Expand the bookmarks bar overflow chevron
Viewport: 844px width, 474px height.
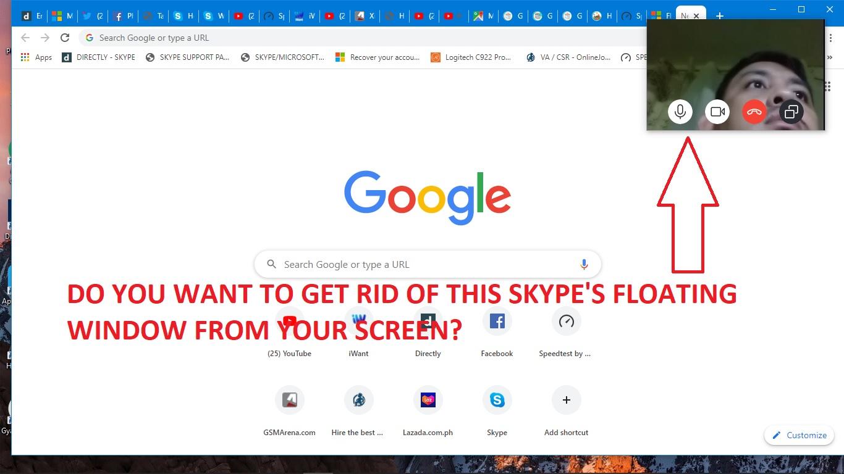pyautogui.click(x=829, y=57)
